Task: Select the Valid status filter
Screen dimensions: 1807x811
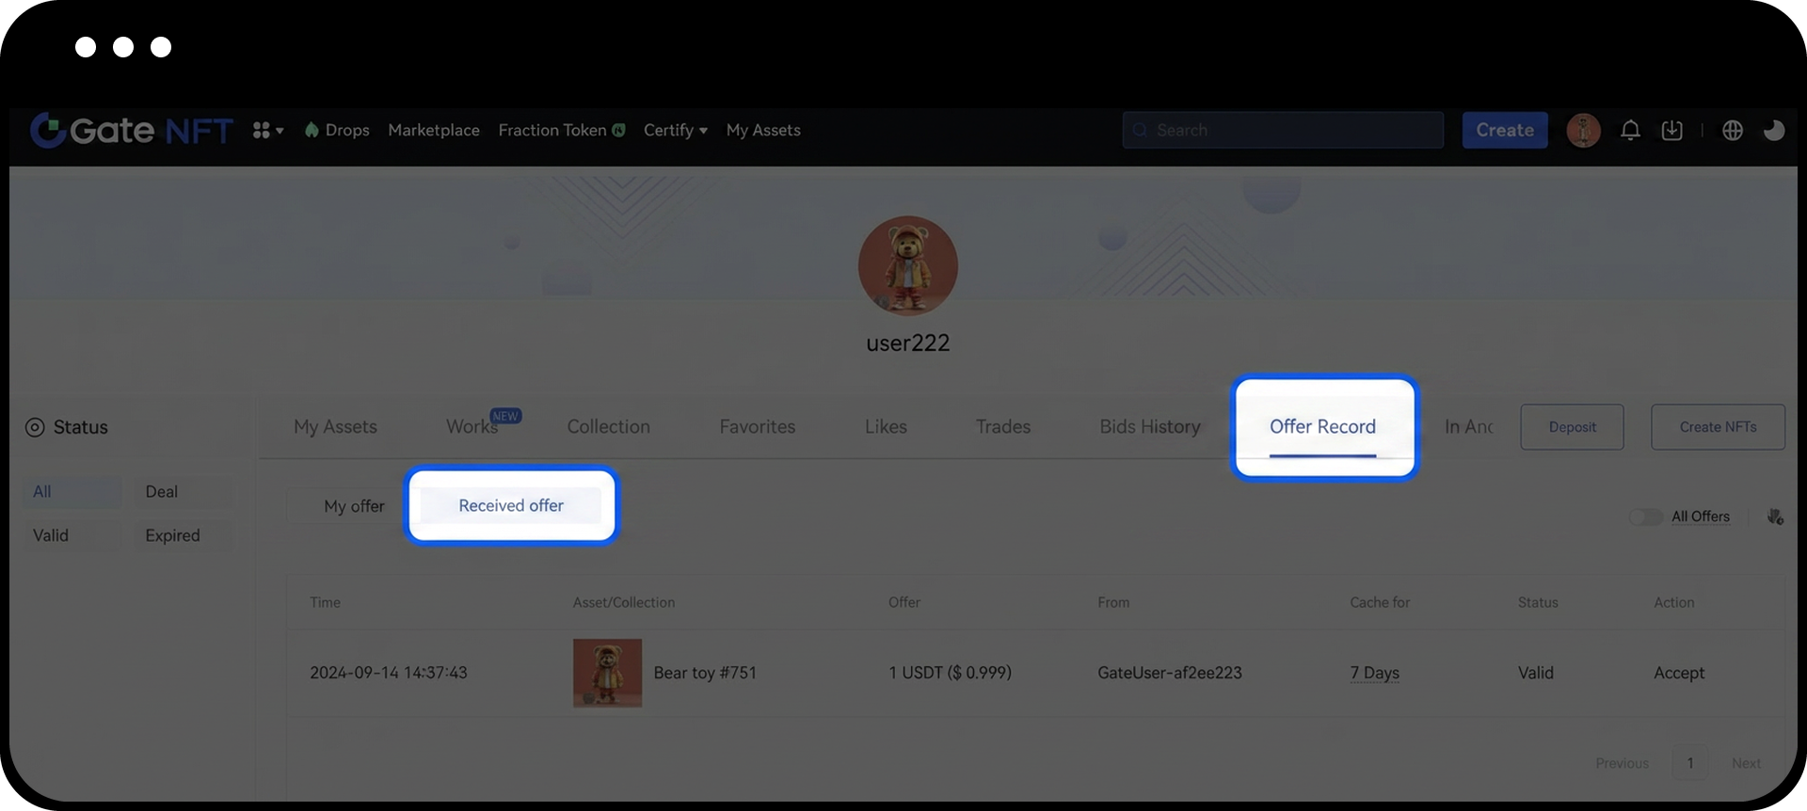Action: [51, 535]
